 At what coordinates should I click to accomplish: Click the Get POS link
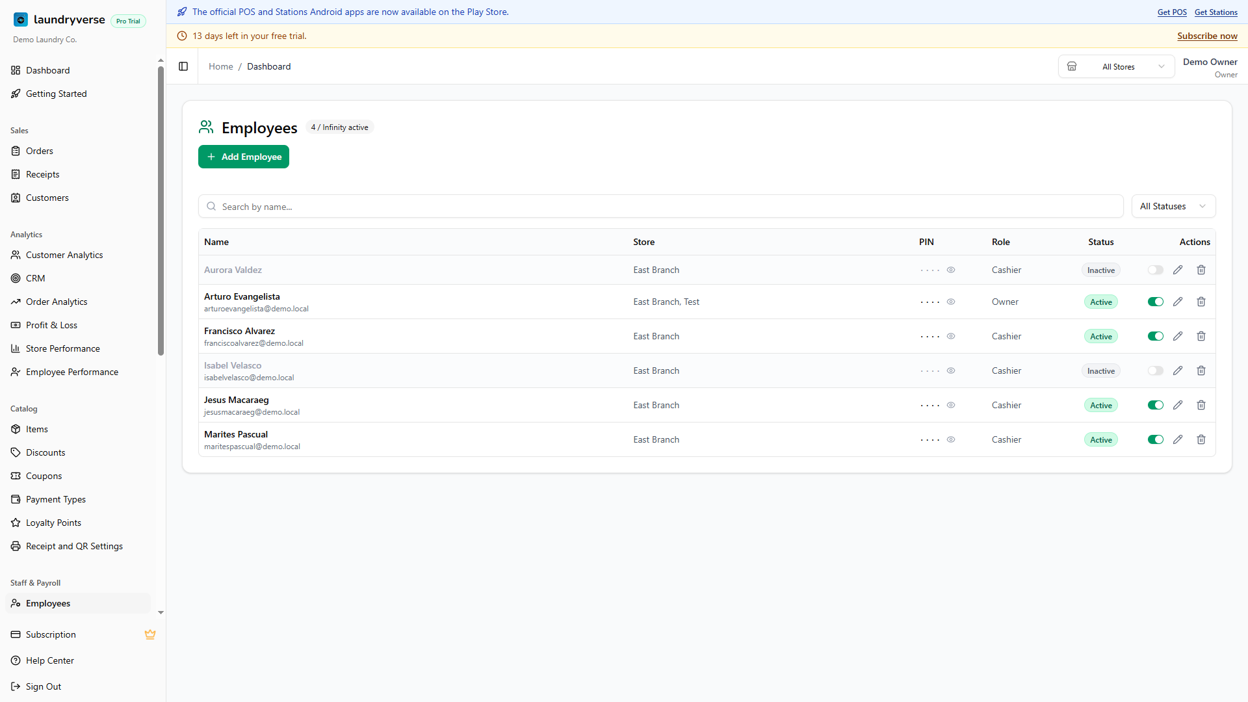tap(1172, 12)
